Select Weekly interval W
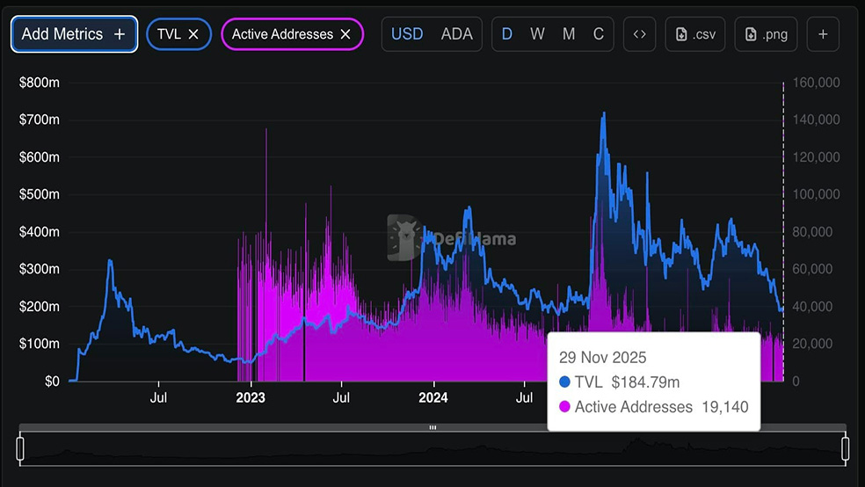The width and height of the screenshot is (865, 487). pyautogui.click(x=537, y=34)
